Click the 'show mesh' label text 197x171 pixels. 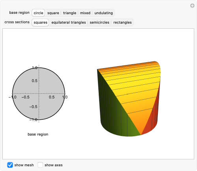click(x=24, y=165)
